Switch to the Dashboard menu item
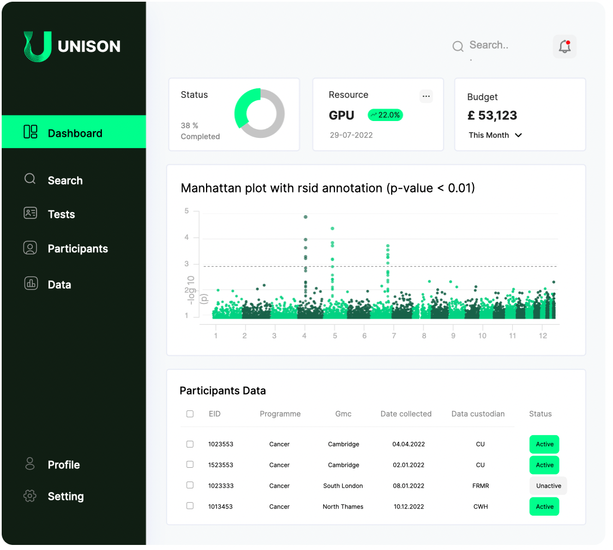 (75, 132)
